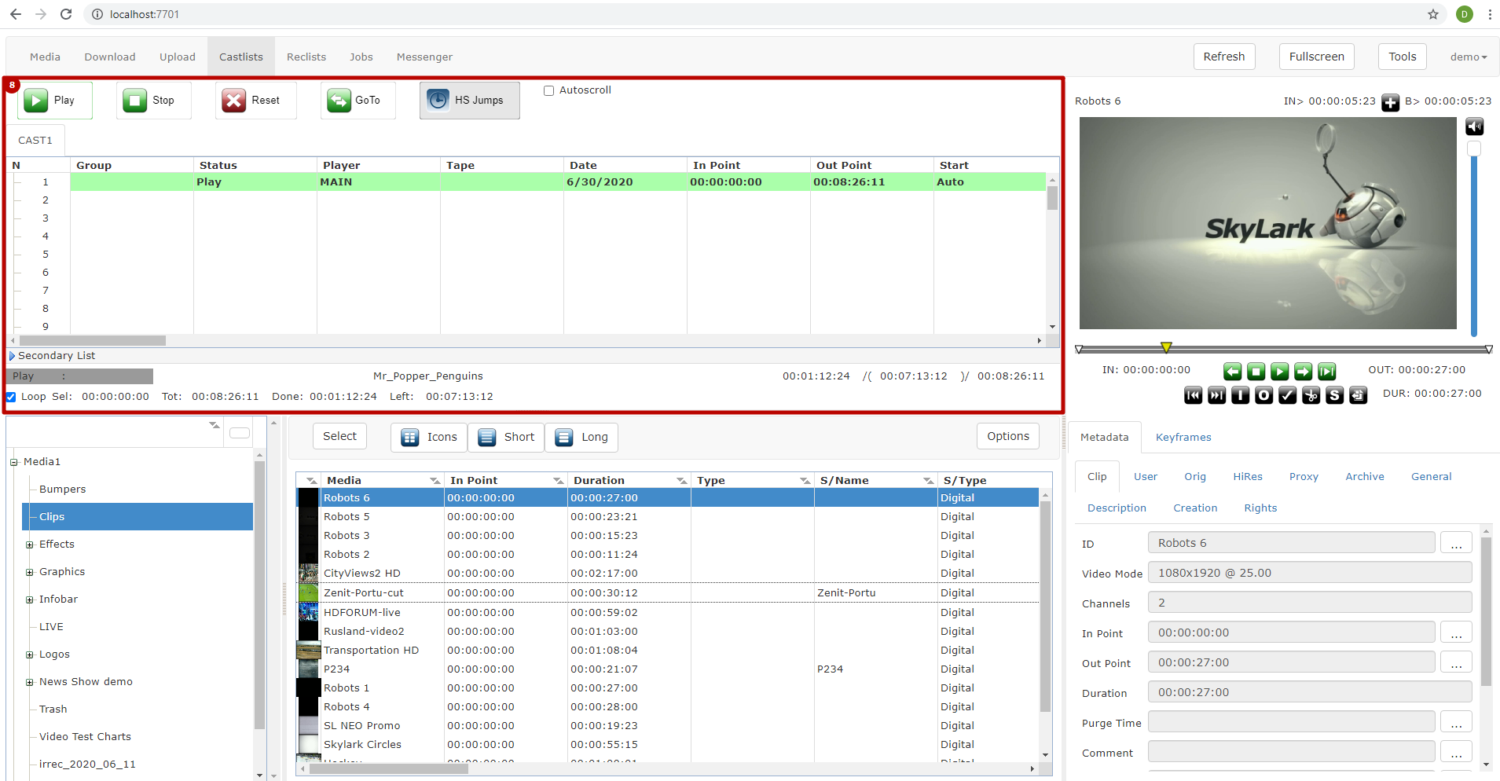Click the Purge Time input field
1500x781 pixels.
1292,722
